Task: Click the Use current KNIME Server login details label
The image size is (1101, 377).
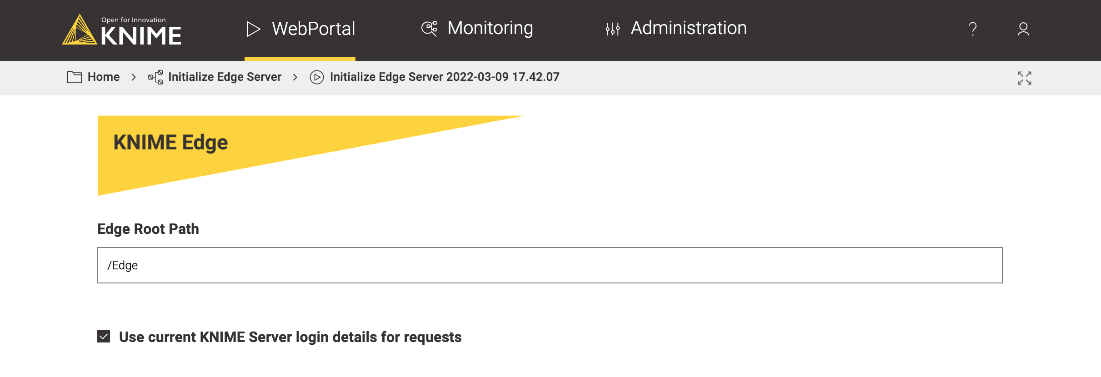Action: point(290,337)
